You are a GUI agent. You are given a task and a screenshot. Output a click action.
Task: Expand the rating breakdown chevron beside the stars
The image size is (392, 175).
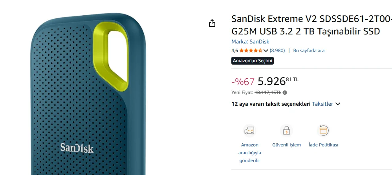(x=266, y=51)
